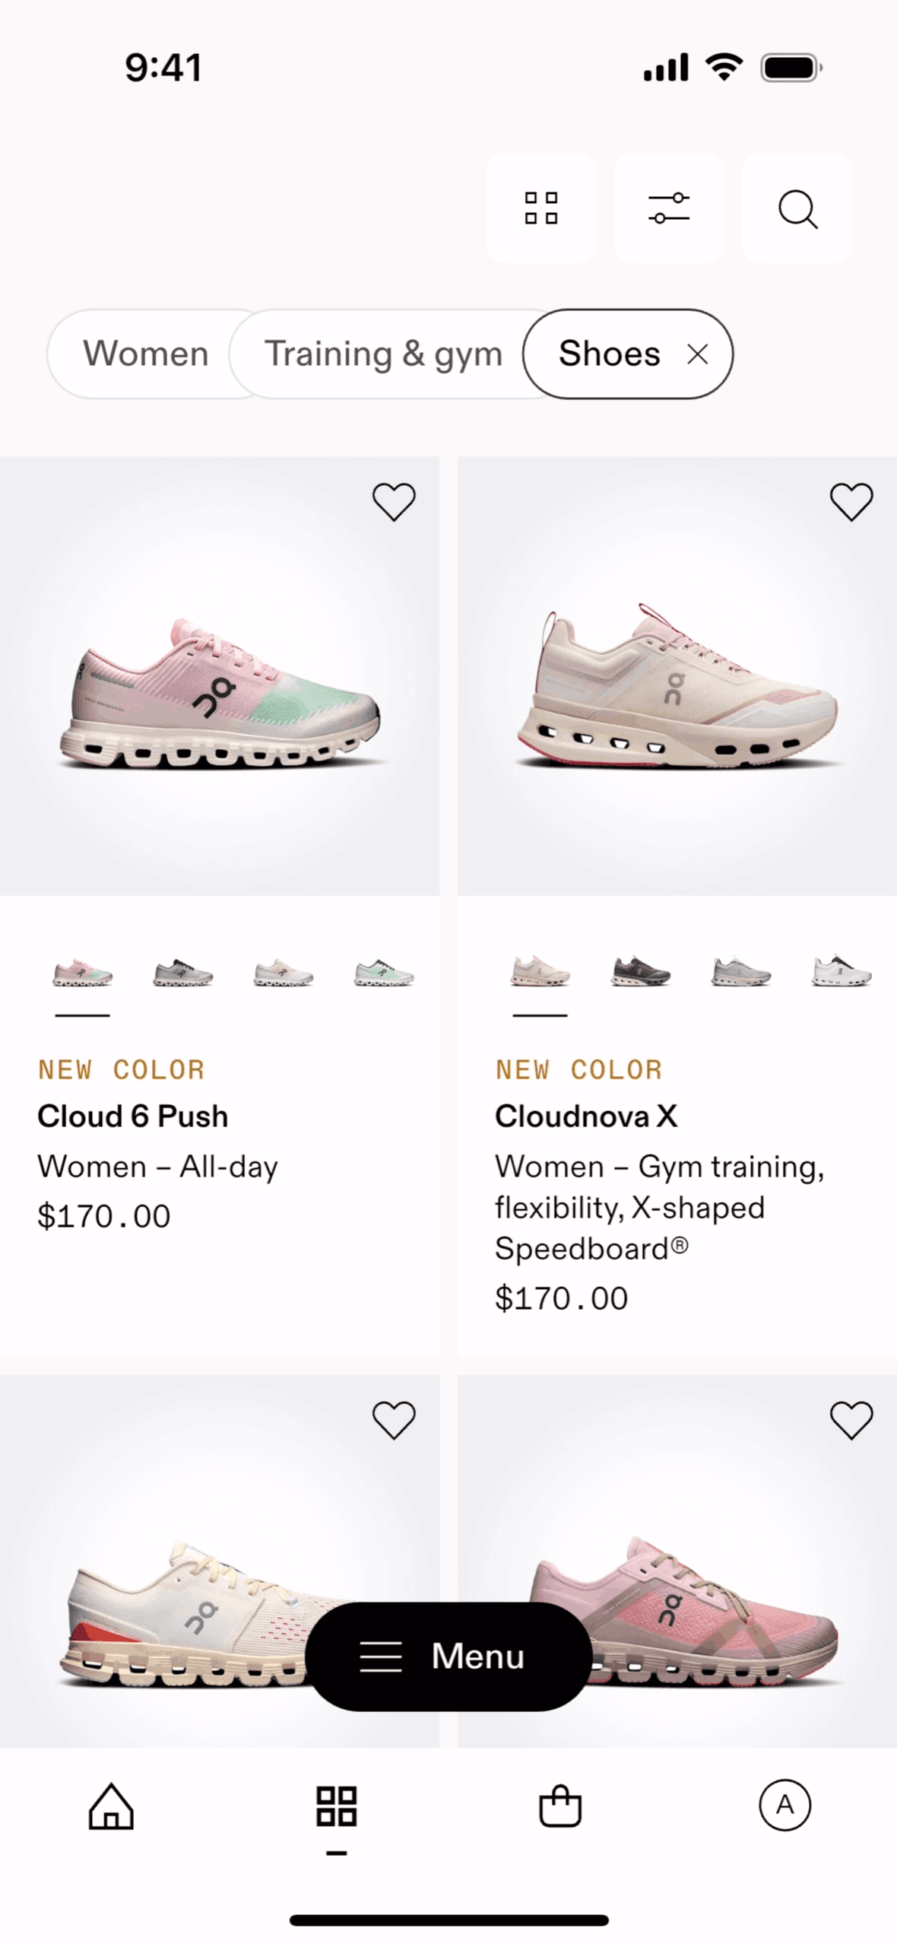Favorite the white and red shoe

point(394,1420)
